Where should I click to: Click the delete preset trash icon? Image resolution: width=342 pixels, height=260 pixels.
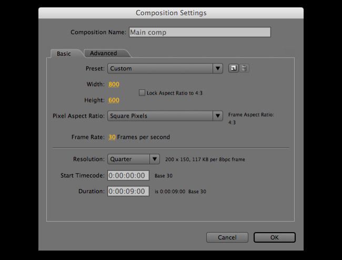coord(244,68)
